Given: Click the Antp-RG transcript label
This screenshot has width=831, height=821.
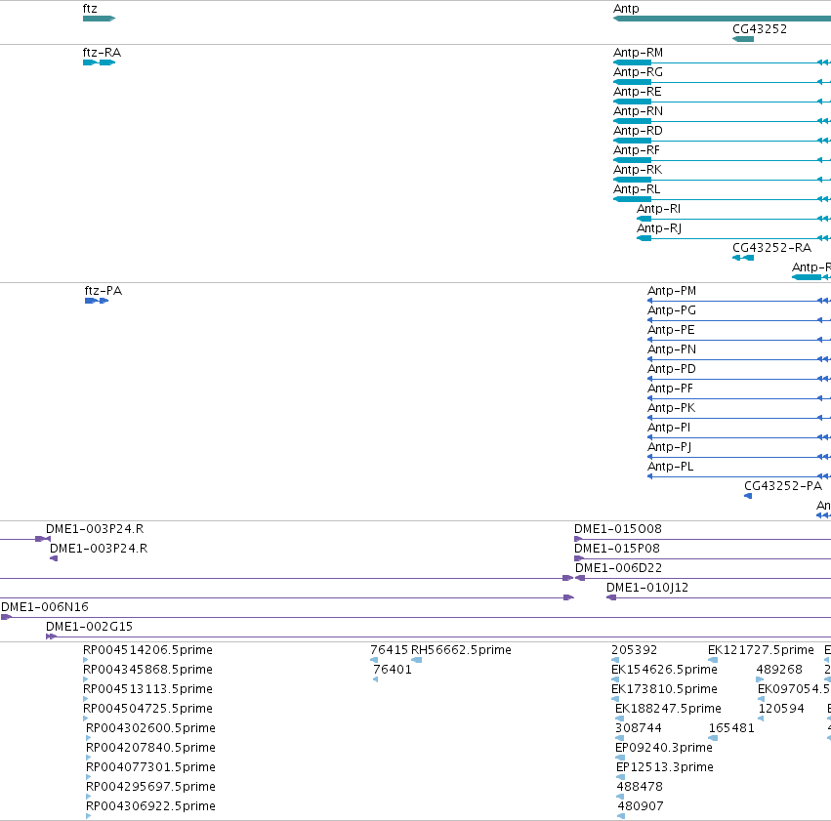Looking at the screenshot, I should click(x=638, y=72).
